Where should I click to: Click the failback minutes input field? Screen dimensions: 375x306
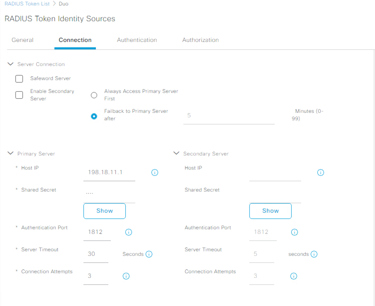229,115
